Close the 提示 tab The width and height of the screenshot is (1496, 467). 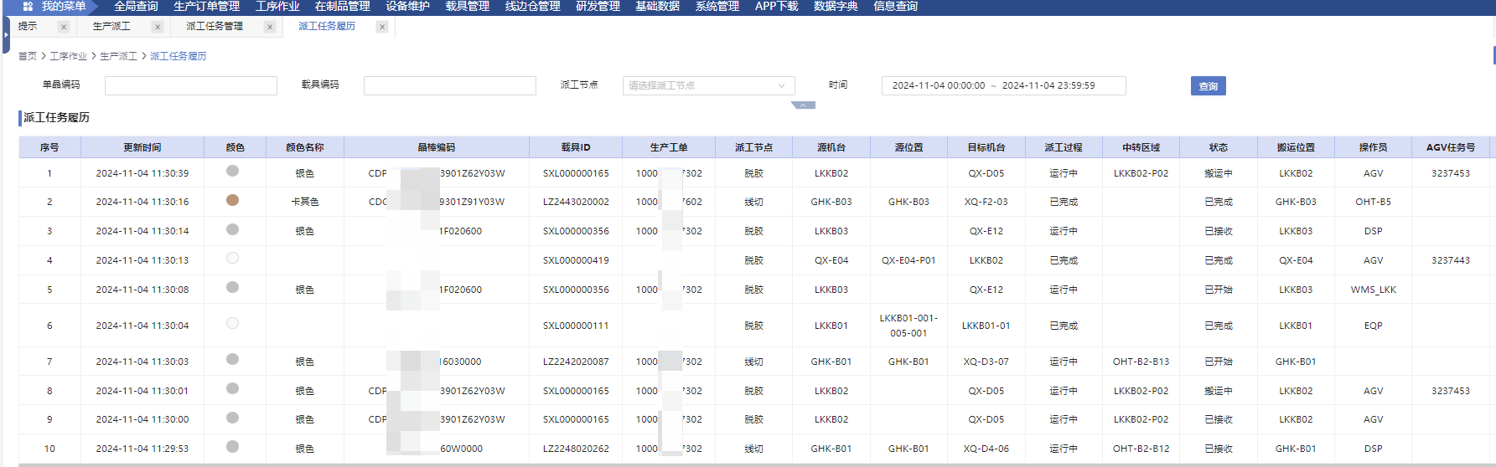tap(64, 27)
